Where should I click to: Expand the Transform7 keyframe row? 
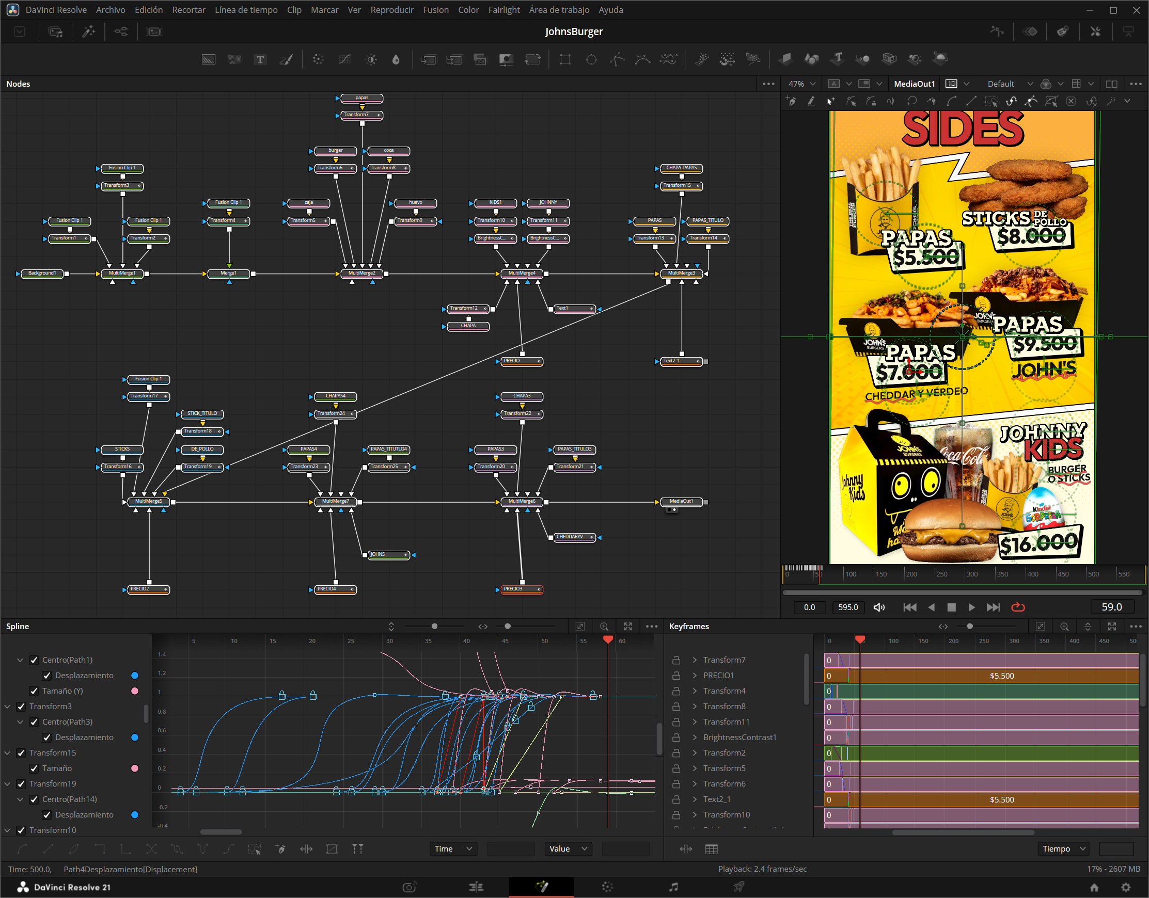pos(695,660)
